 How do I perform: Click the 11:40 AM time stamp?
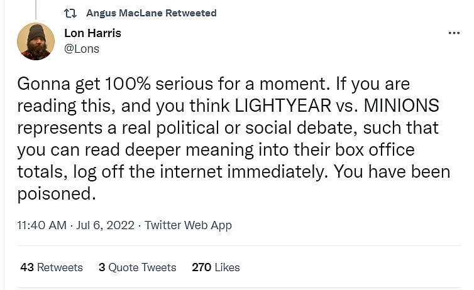pos(41,225)
